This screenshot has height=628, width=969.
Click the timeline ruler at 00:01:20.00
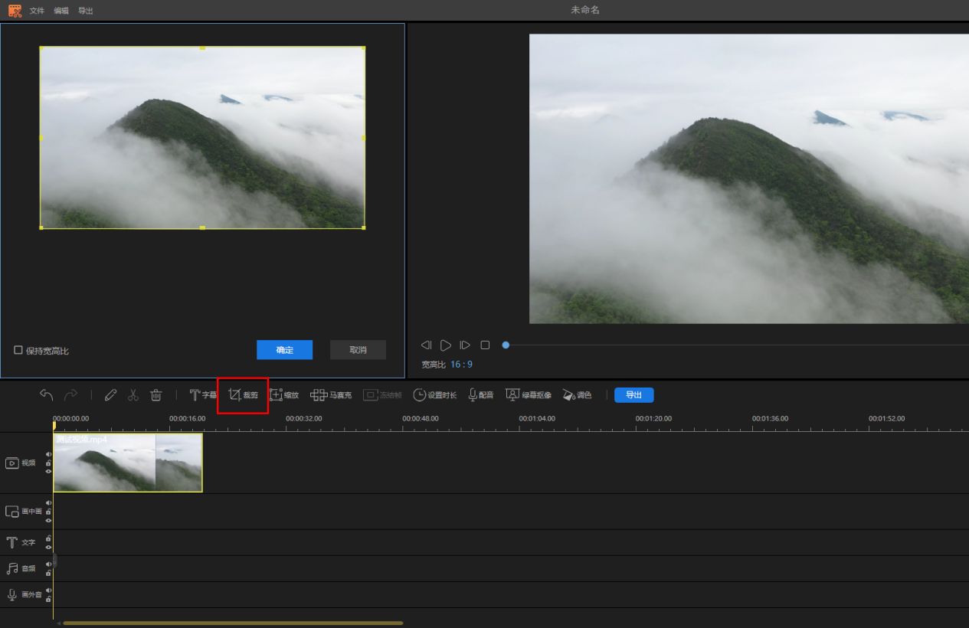(653, 419)
